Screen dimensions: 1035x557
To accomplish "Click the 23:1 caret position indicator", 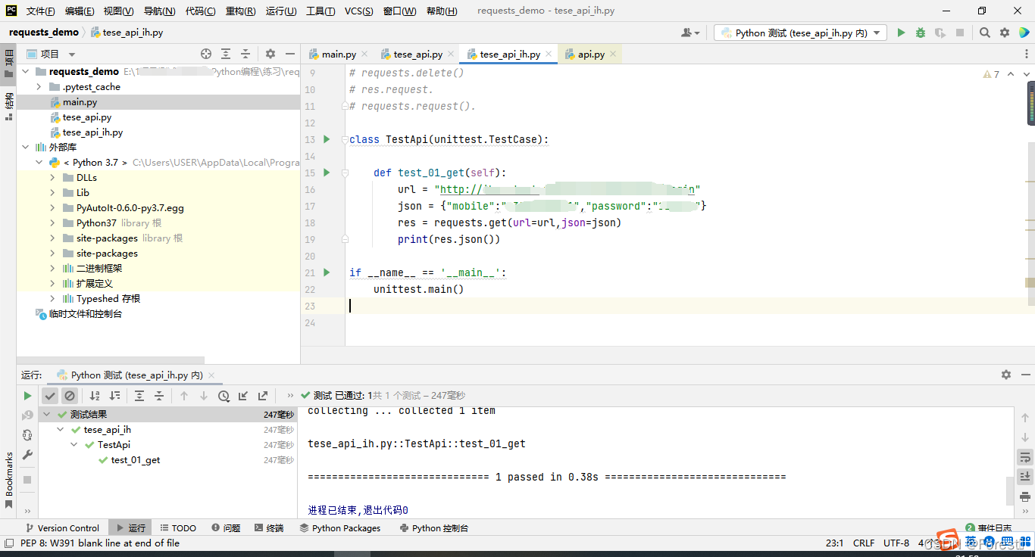I will [x=835, y=543].
